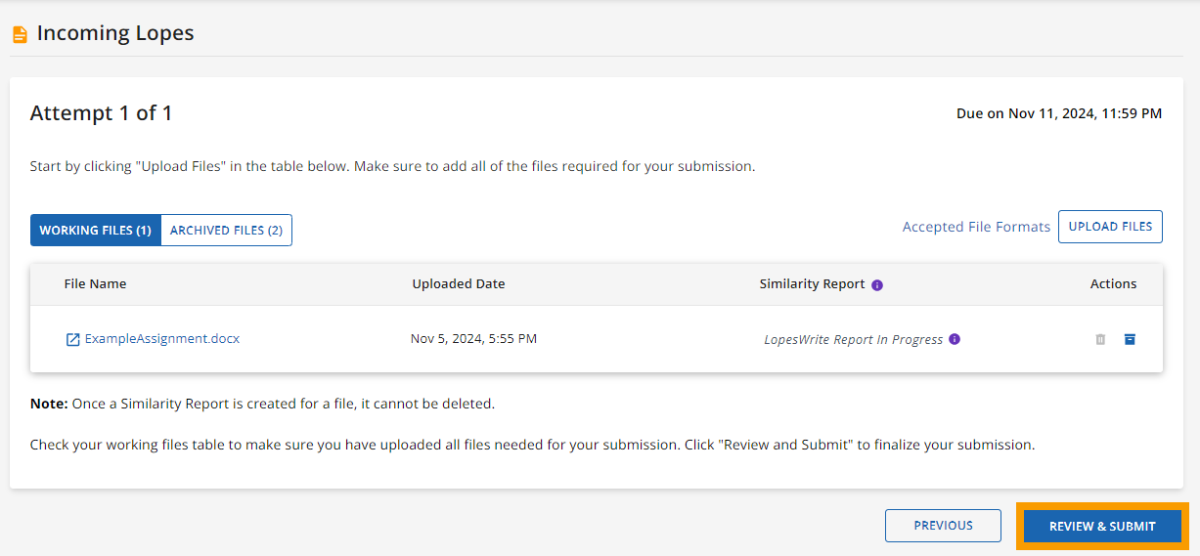
Task: Open the external link icon before ExampleAssignment.docx
Action: pos(72,340)
